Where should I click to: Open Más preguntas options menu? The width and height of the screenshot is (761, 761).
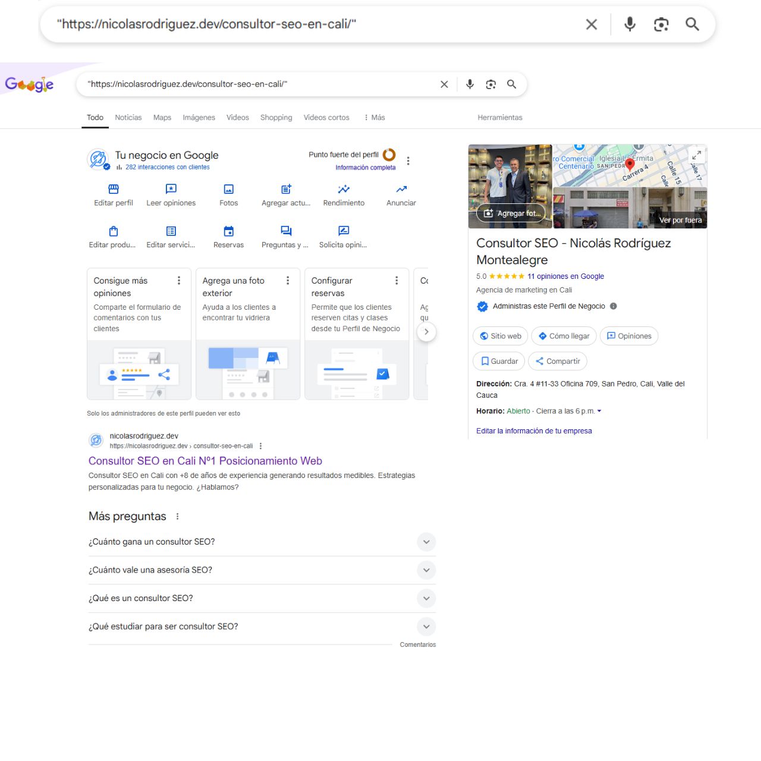tap(177, 517)
